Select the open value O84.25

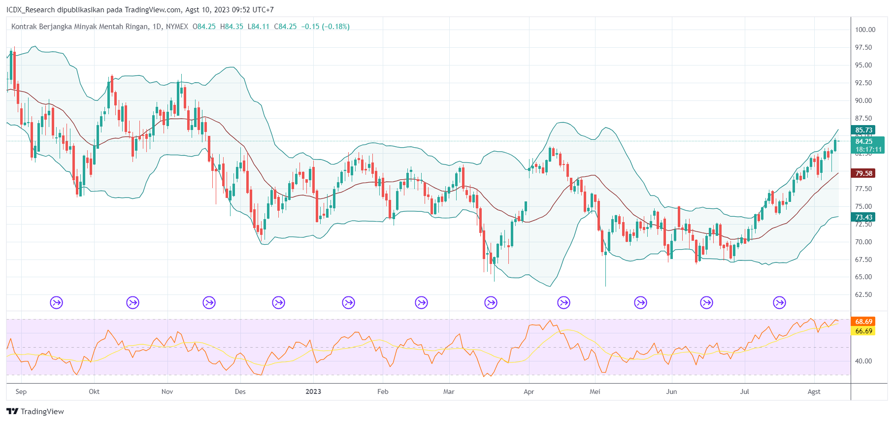click(x=204, y=27)
